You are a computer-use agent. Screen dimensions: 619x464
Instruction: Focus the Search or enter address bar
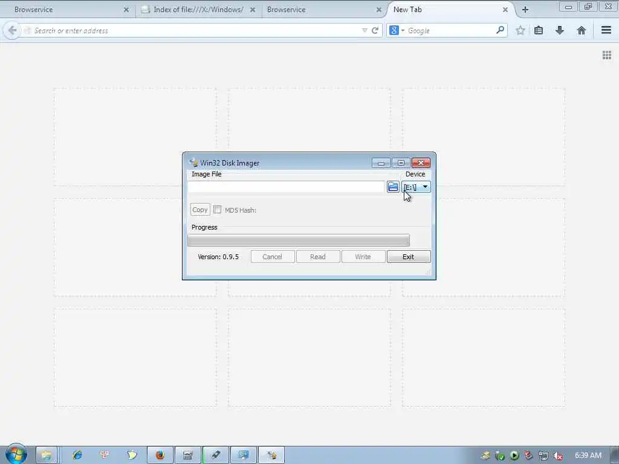(193, 30)
